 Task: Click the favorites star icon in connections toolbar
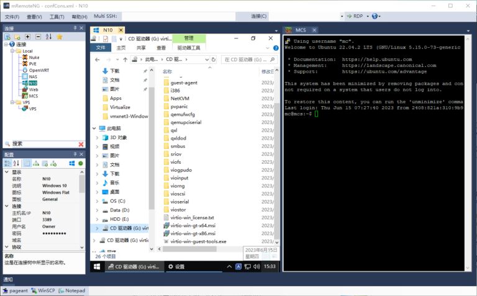click(60, 37)
